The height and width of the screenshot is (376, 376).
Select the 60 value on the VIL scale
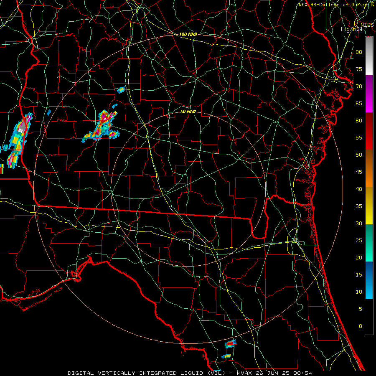click(x=359, y=121)
